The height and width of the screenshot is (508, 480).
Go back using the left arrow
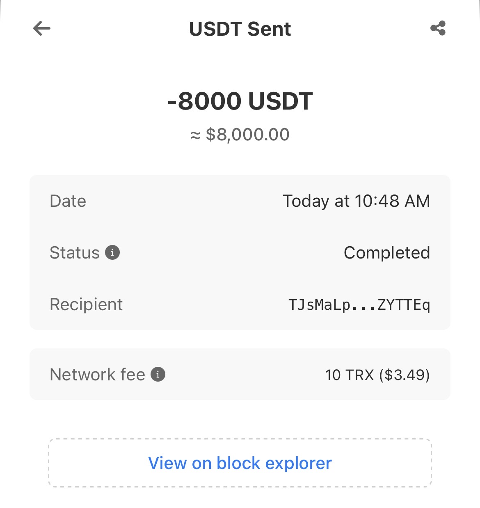(41, 29)
